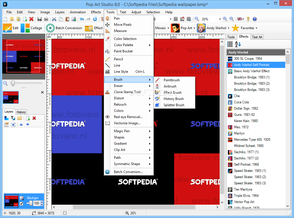The width and height of the screenshot is (294, 218).
Task: Click the golden key registration icon
Action: pyautogui.click(x=248, y=19)
